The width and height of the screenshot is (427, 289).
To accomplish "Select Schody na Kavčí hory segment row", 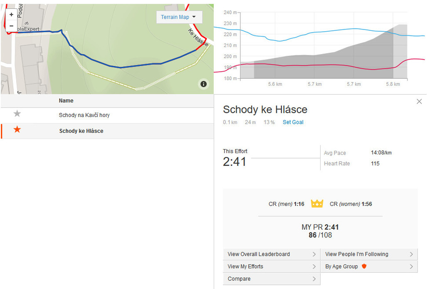I will pos(84,115).
